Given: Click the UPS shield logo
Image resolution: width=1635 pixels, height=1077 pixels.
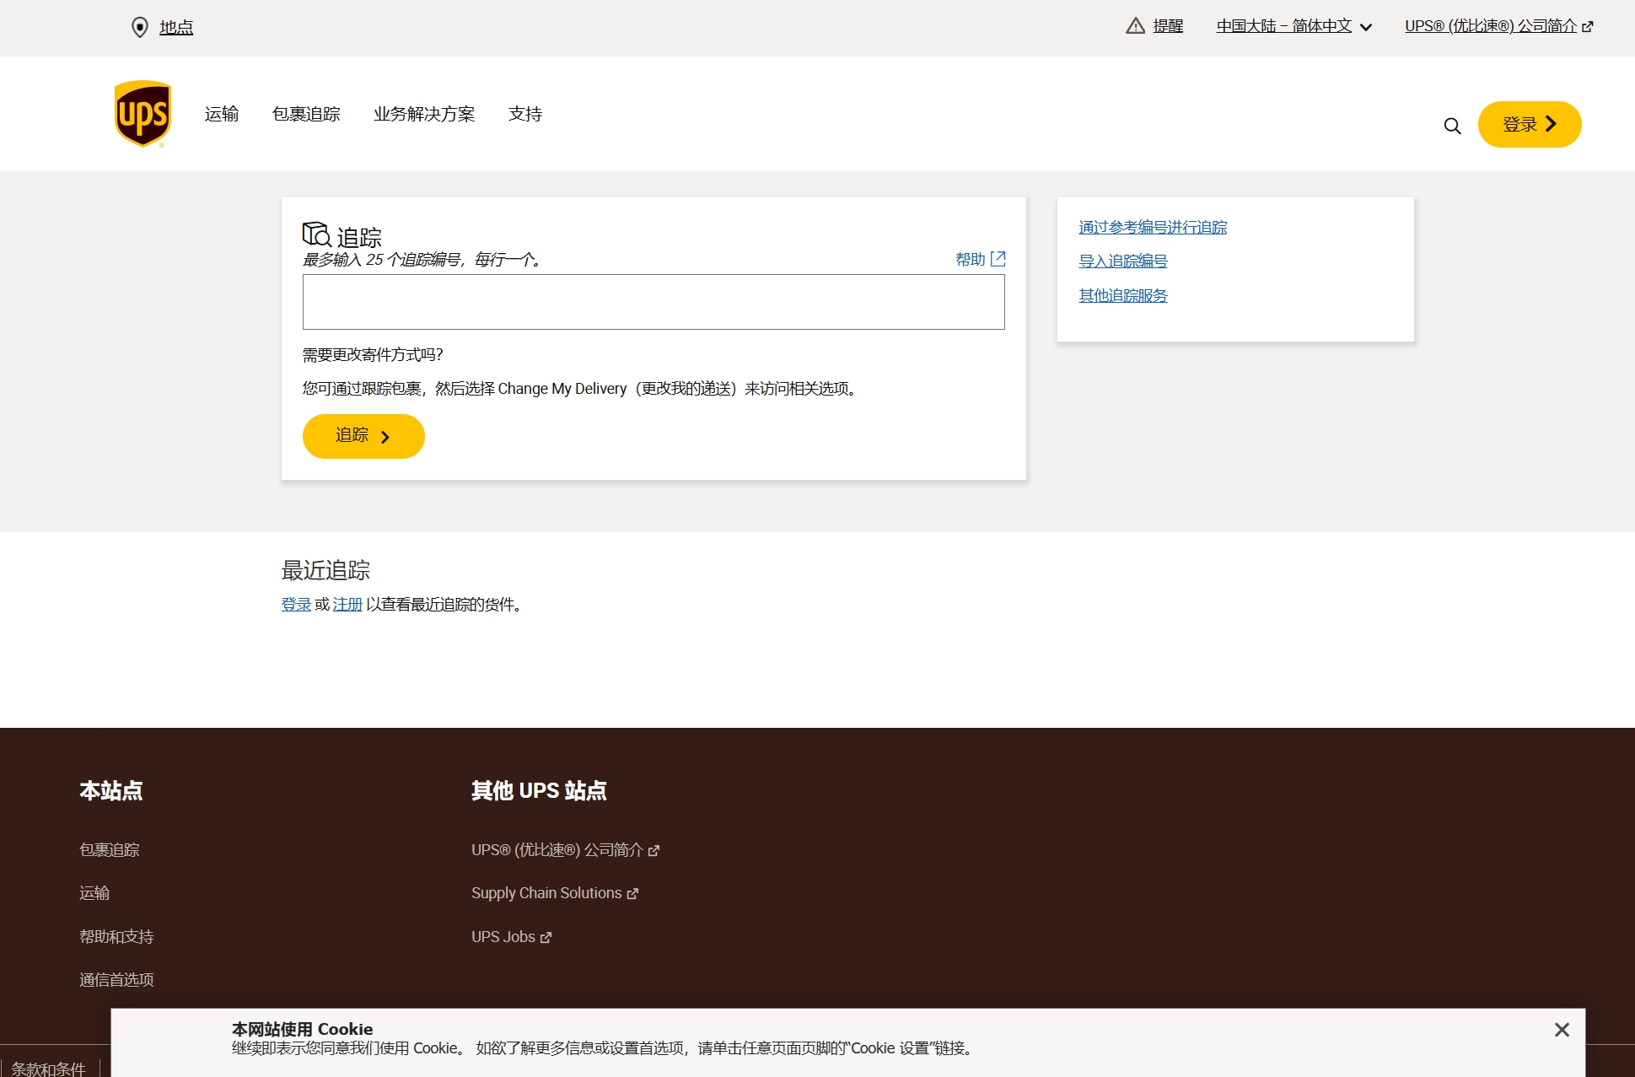Looking at the screenshot, I should (143, 114).
